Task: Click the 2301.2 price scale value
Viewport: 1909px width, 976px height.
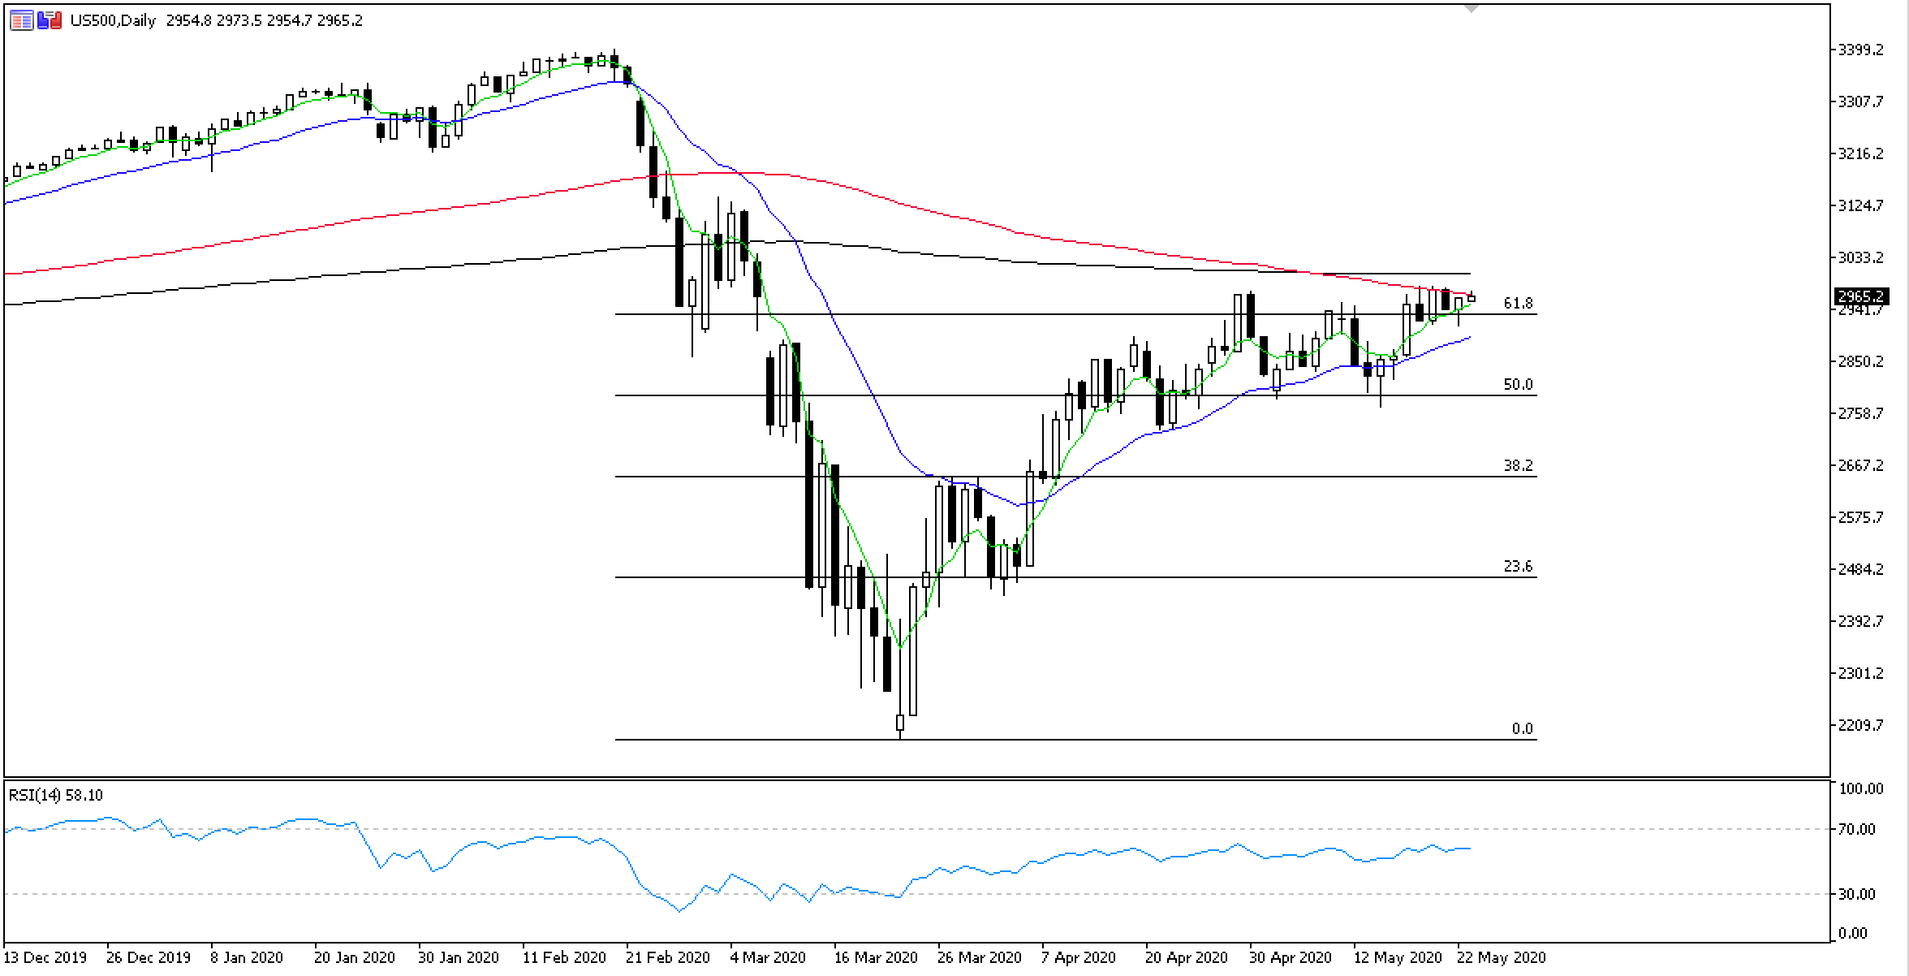Action: (1859, 673)
